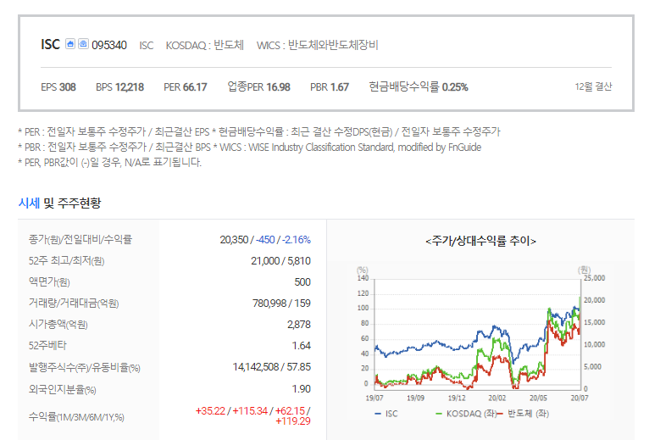The width and height of the screenshot is (649, 440).
Task: Click the red 반도체 (좌) legend entry
Action: (523, 414)
